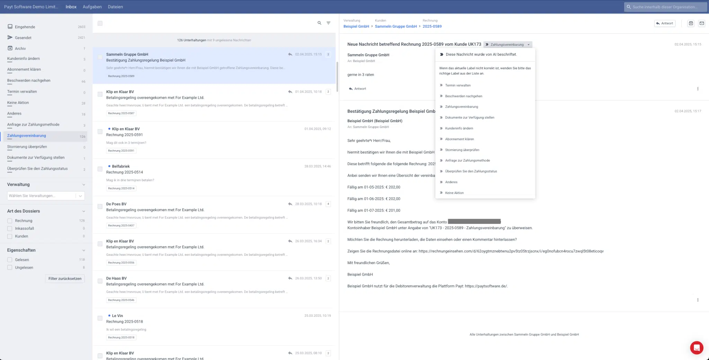Select checkbox of De Haas BV conversation
This screenshot has width=709, height=360.
point(100,281)
